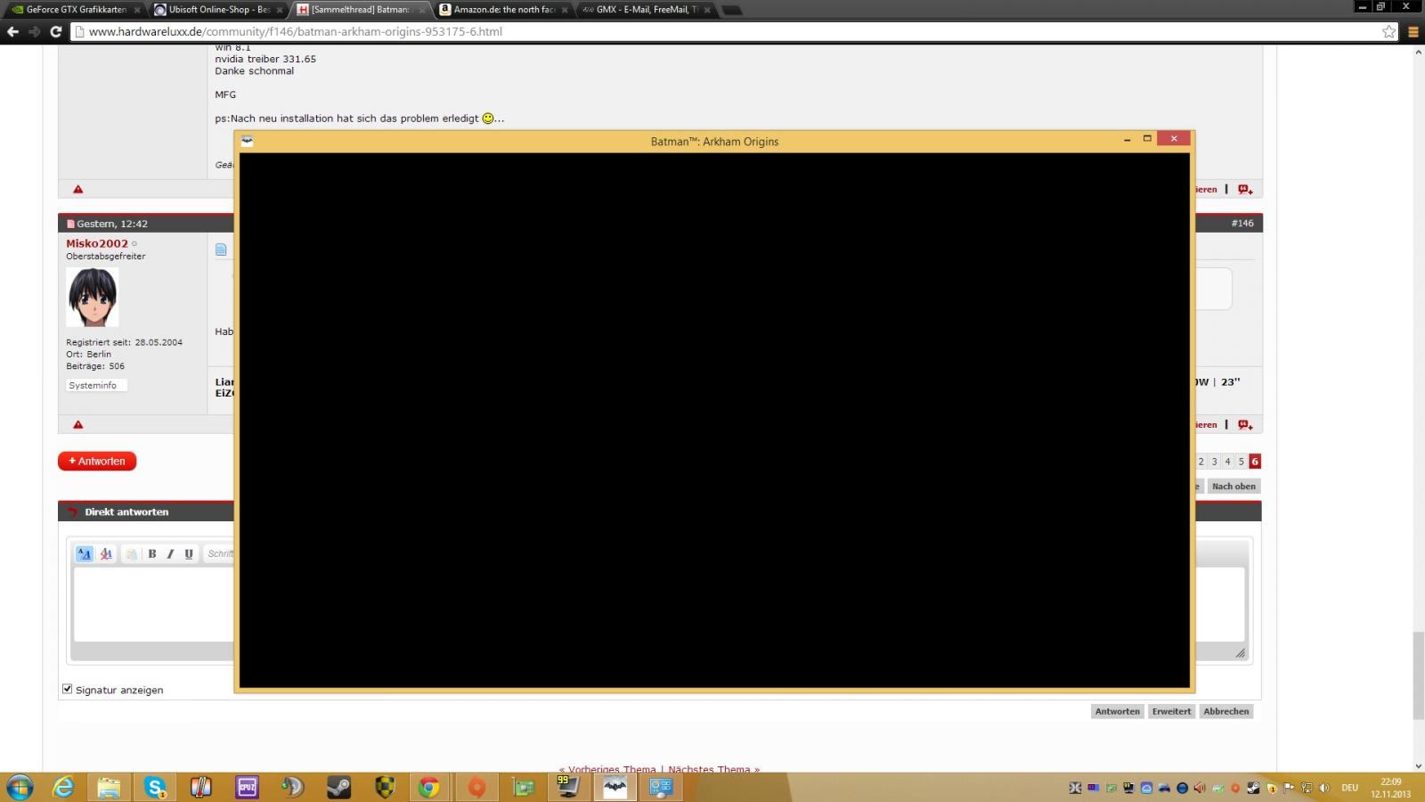Toggle bold formatting in reply editor
The width and height of the screenshot is (1425, 802).
point(152,553)
